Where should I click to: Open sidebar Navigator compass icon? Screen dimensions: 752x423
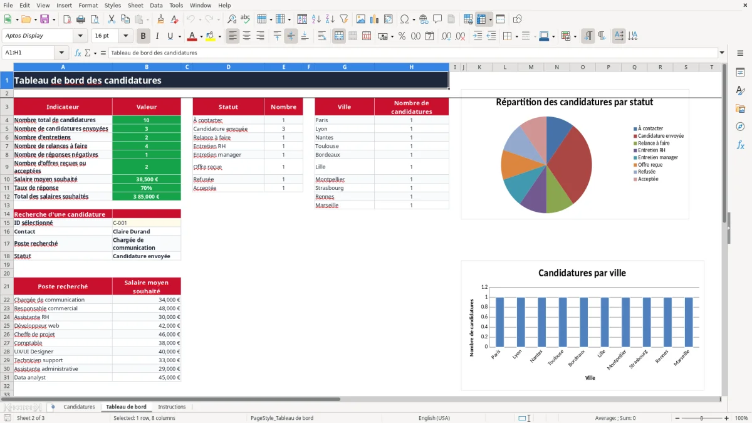pos(740,127)
